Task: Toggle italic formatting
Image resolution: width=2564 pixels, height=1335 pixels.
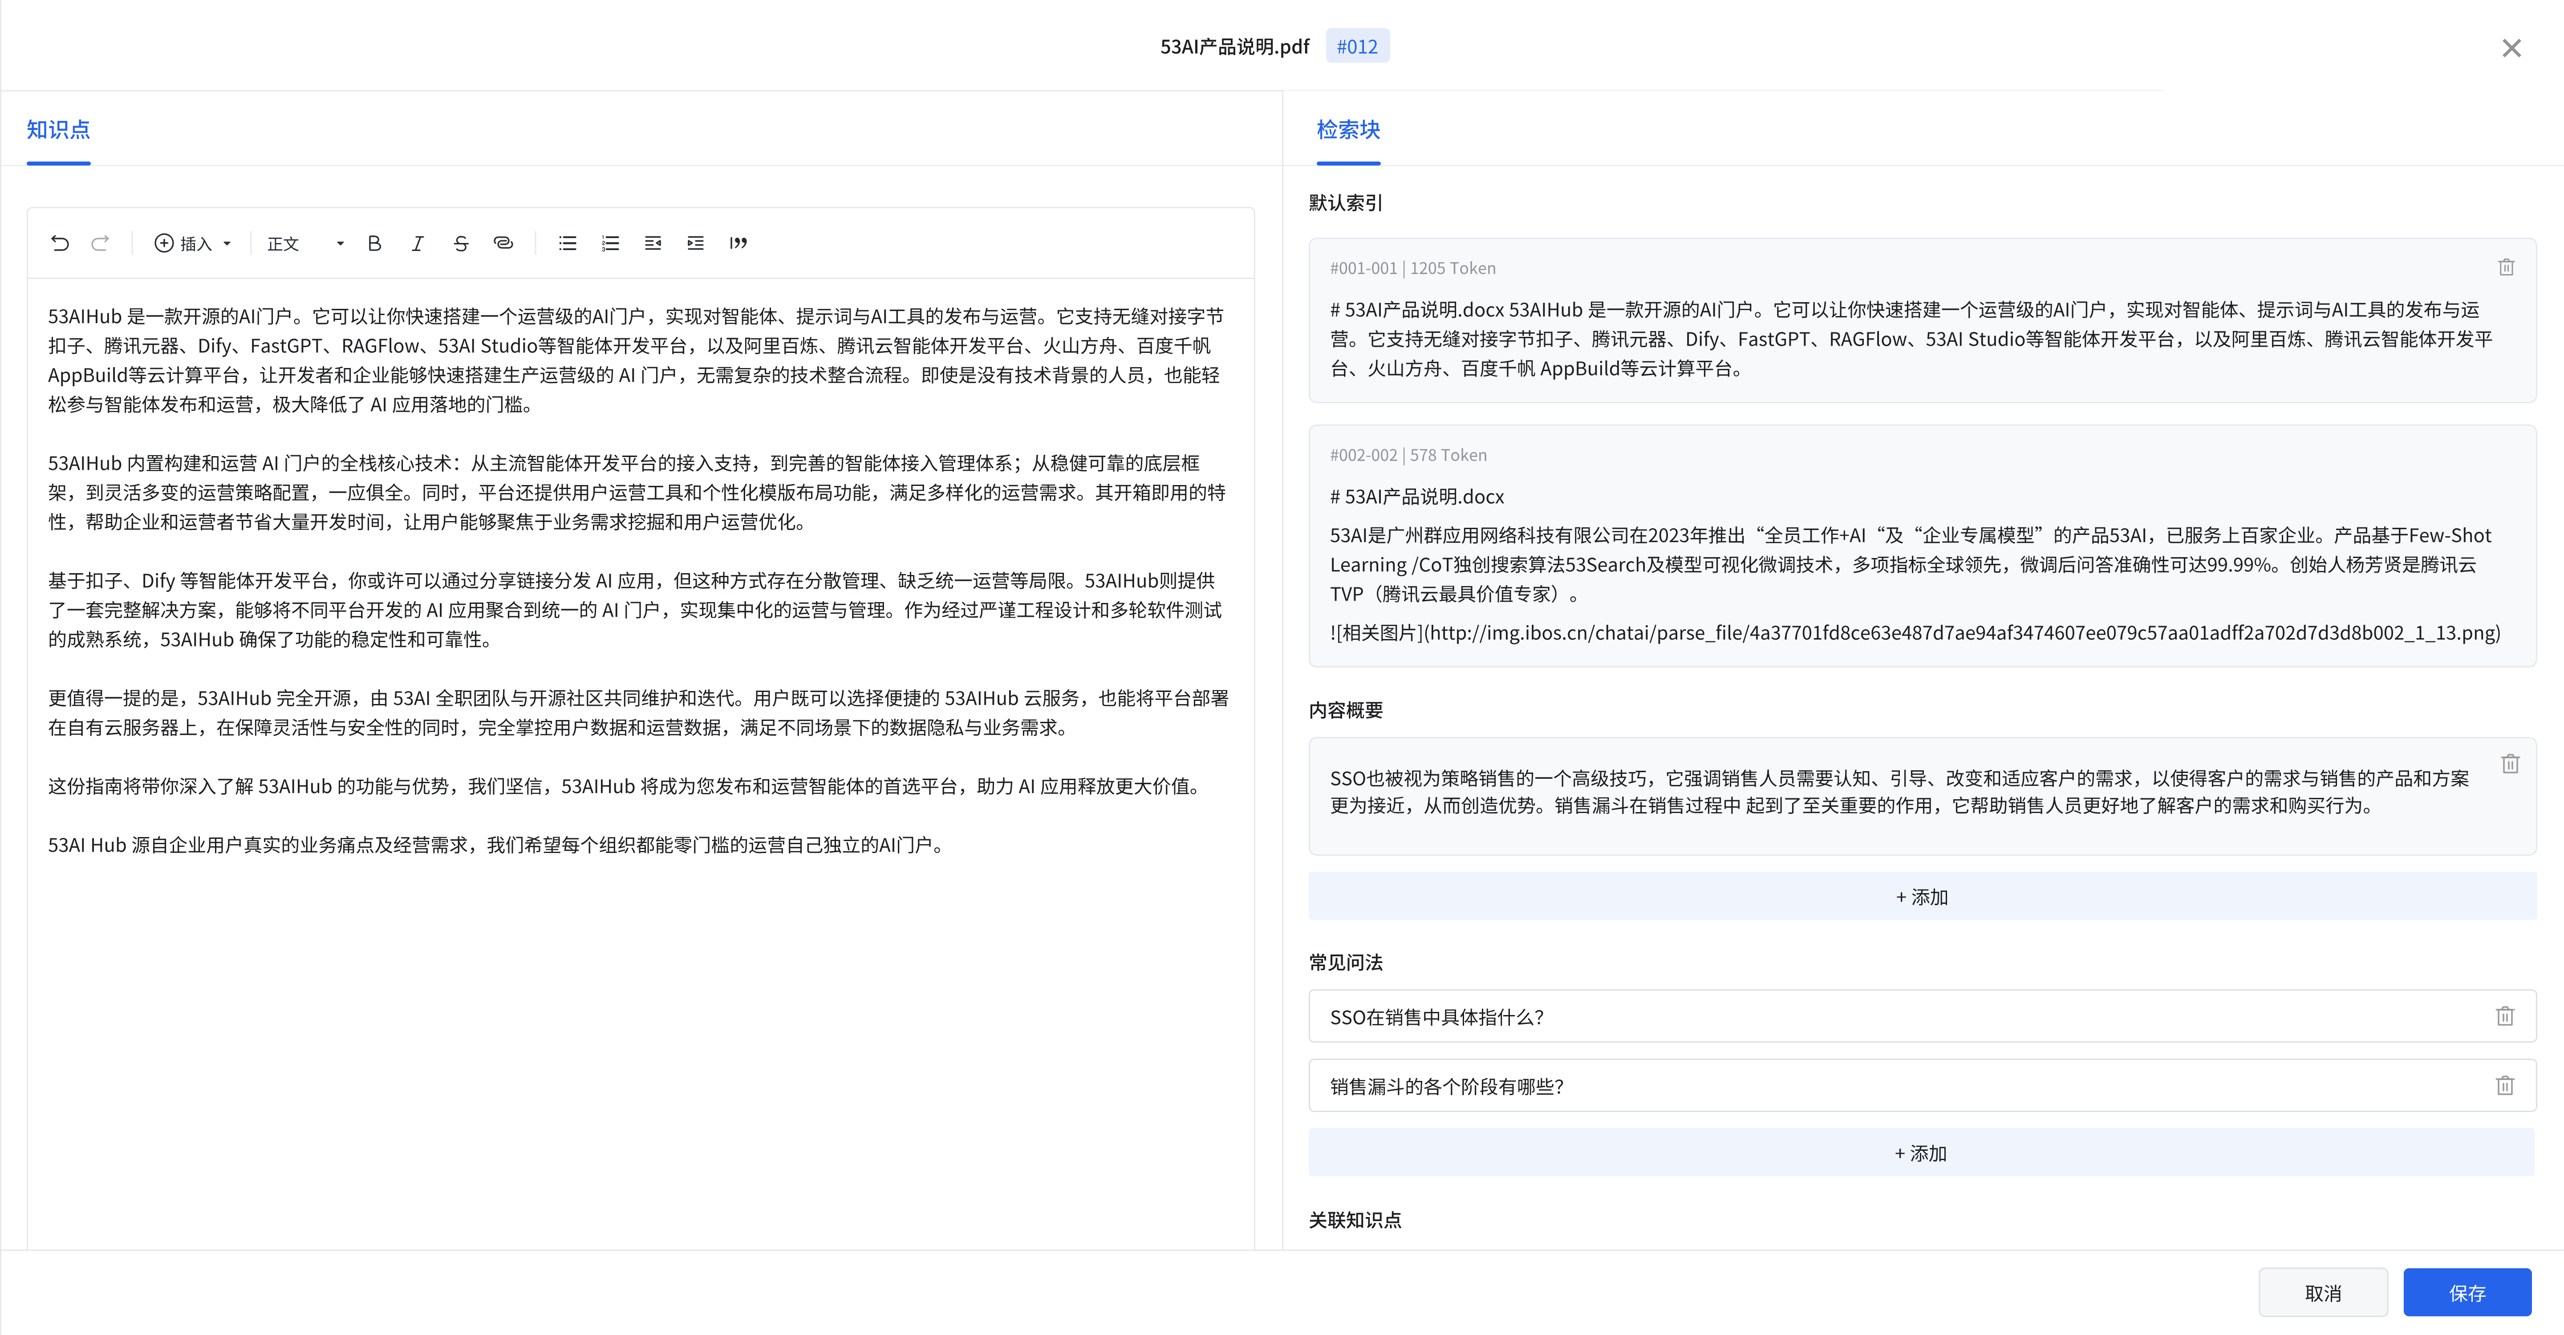Action: [417, 243]
